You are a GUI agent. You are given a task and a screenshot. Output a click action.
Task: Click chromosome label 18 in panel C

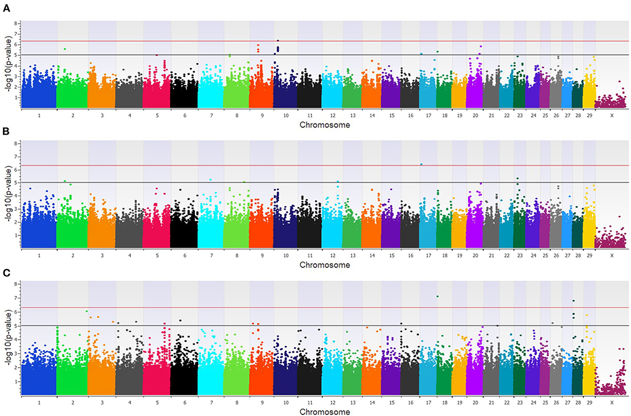click(x=444, y=402)
